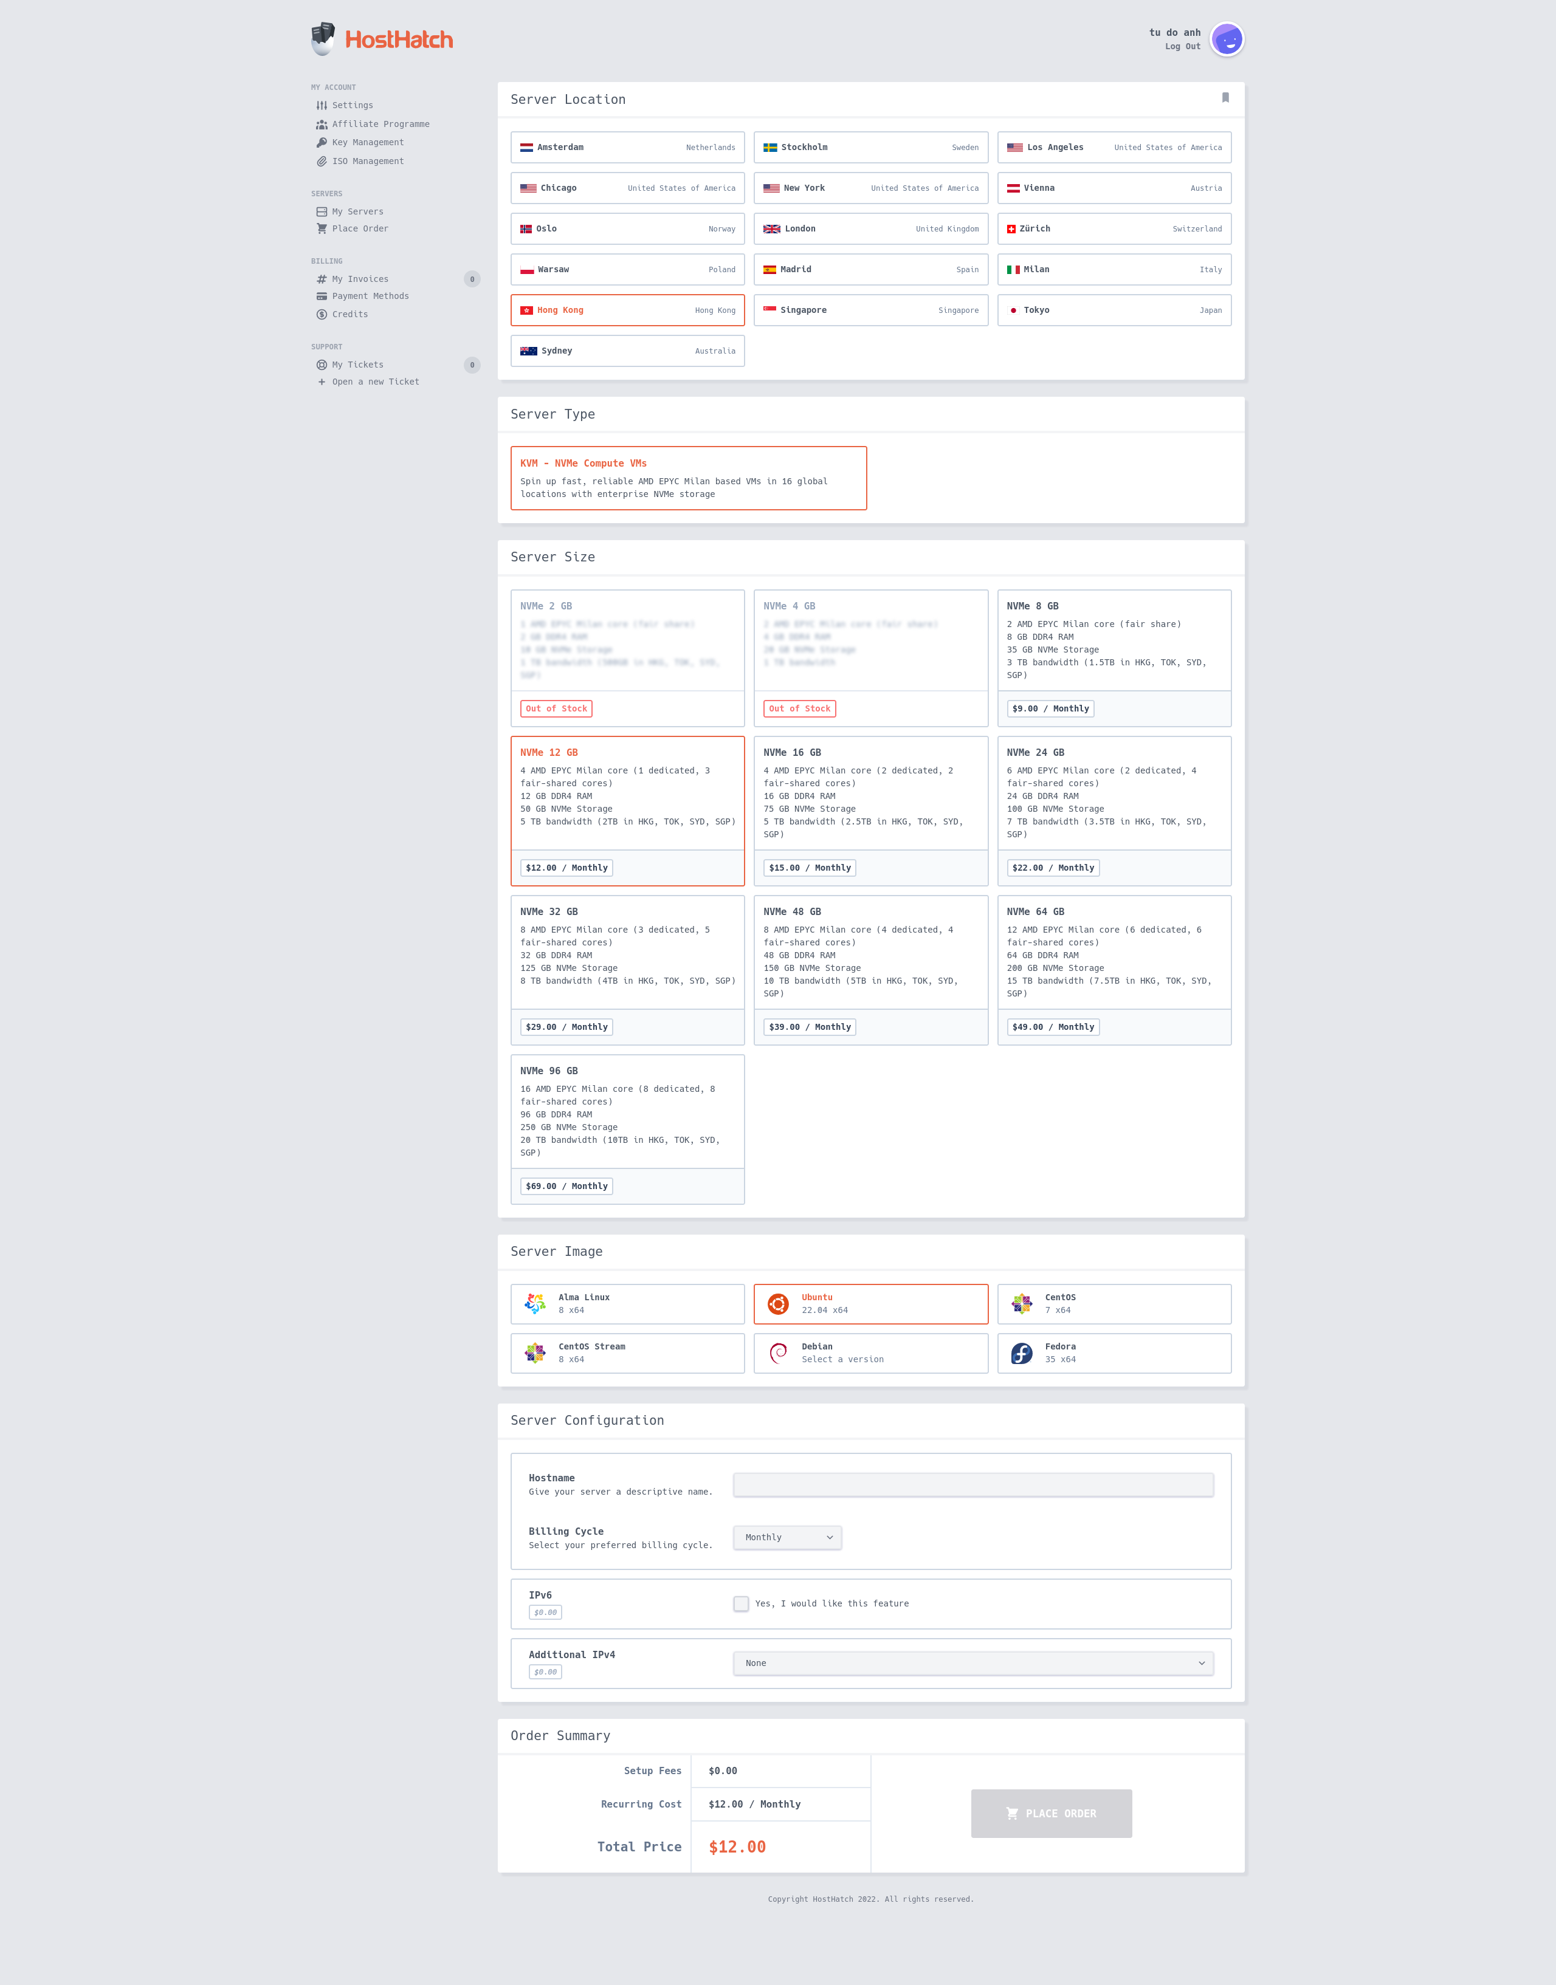Image resolution: width=1556 pixels, height=1985 pixels.
Task: Click the Alma Linux logo icon
Action: [x=535, y=1304]
